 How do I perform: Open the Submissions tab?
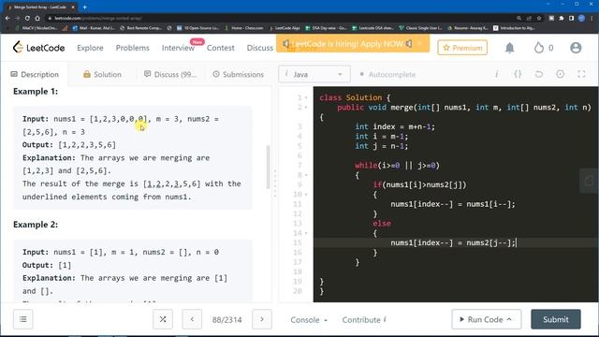(x=239, y=74)
